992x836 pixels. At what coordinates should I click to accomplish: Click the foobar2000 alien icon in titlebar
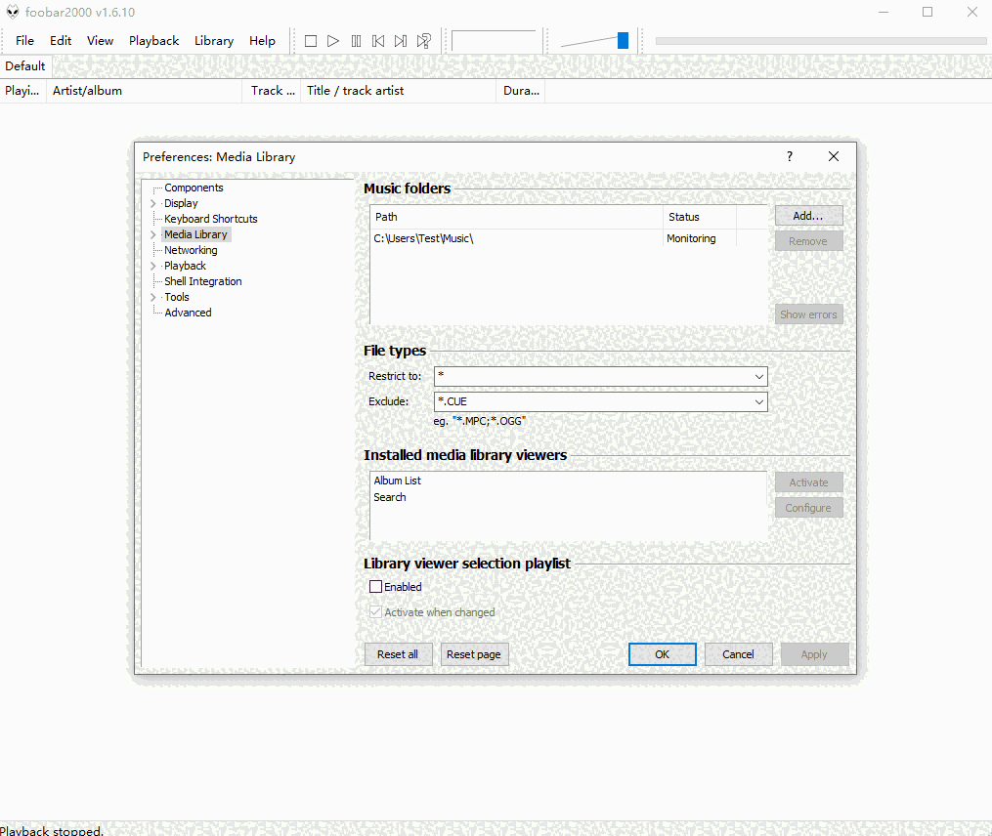click(13, 12)
